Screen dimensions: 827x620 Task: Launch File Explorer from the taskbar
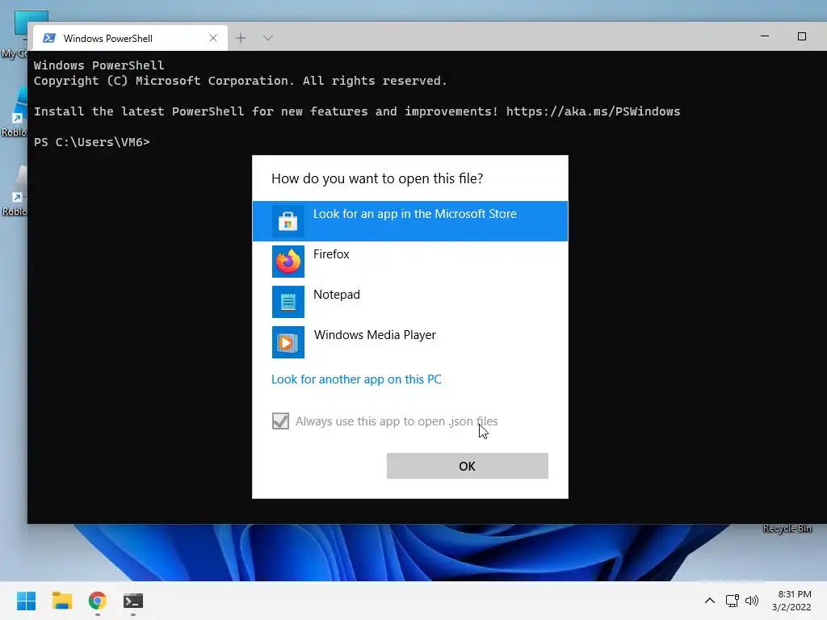[62, 601]
